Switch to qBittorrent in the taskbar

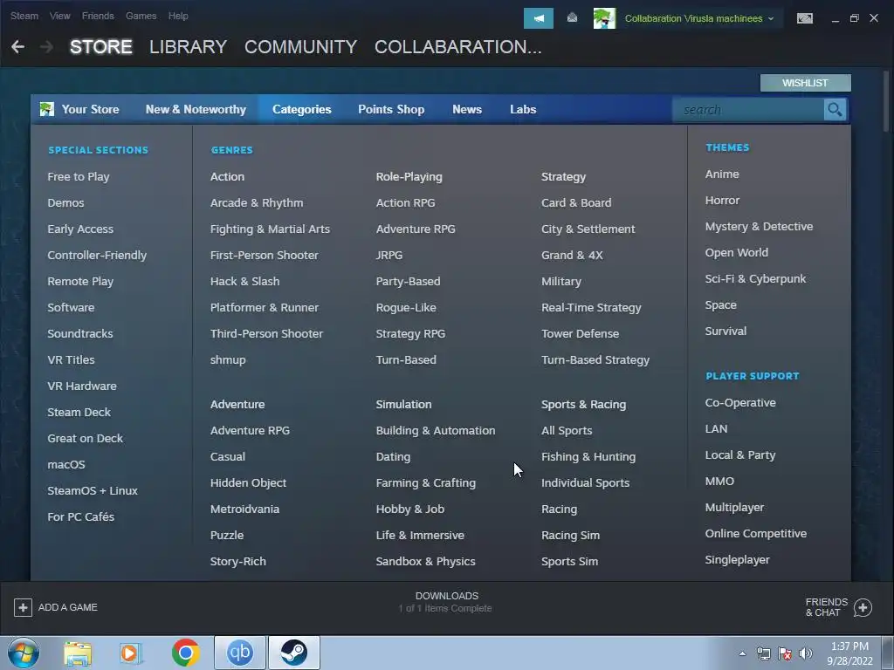pos(239,653)
